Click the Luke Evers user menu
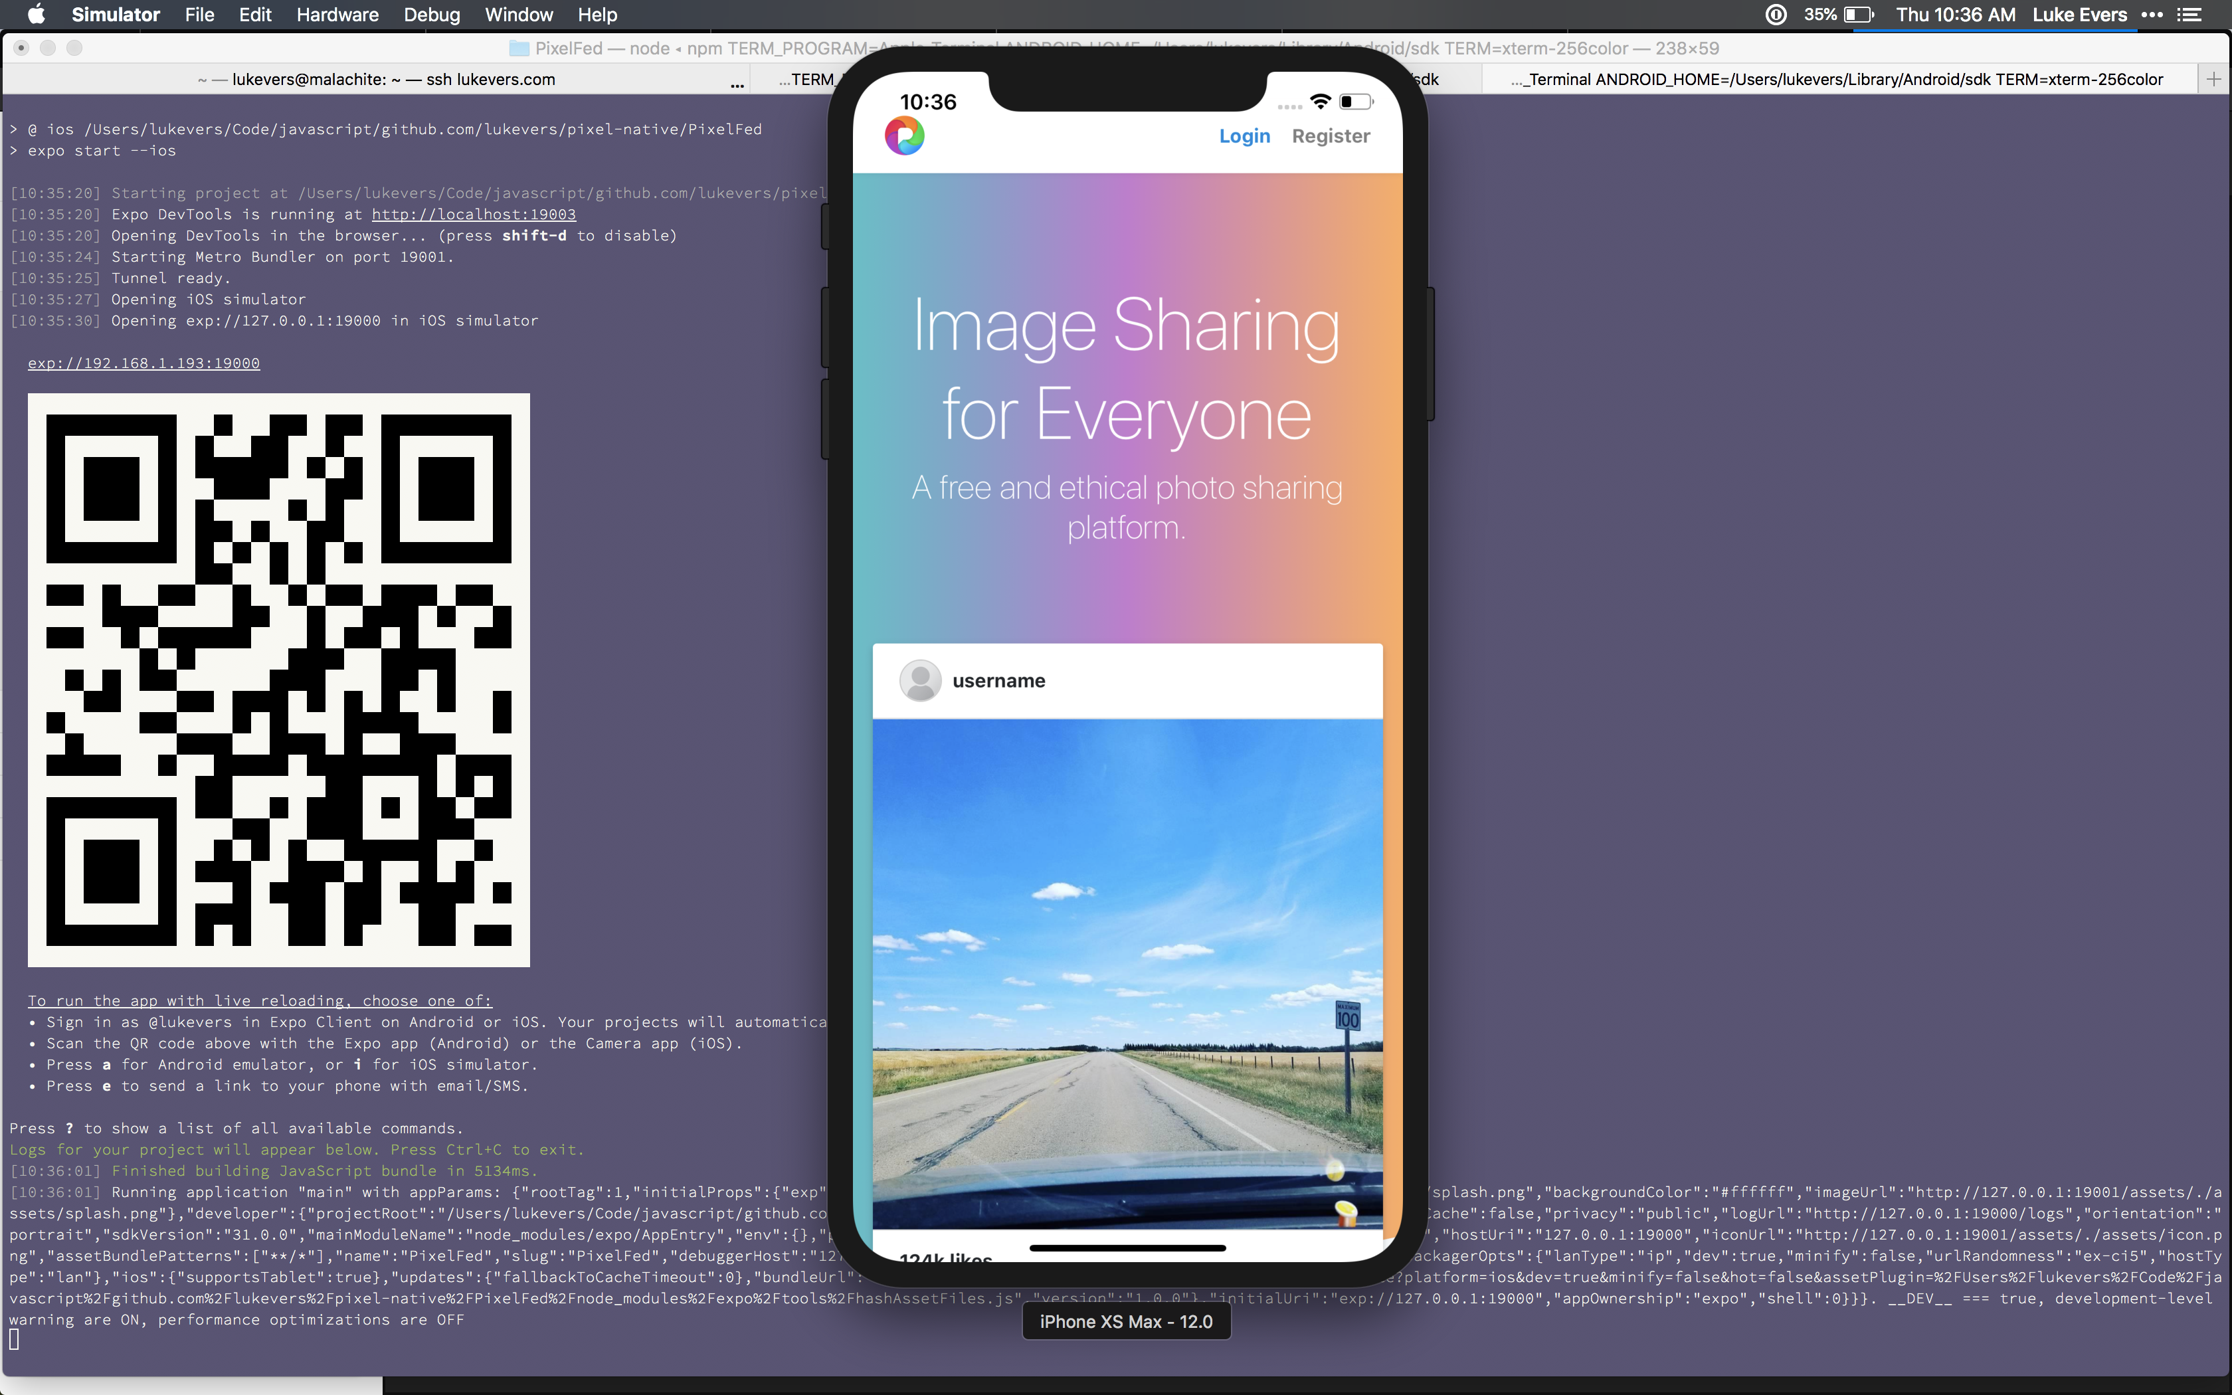 (x=2079, y=15)
